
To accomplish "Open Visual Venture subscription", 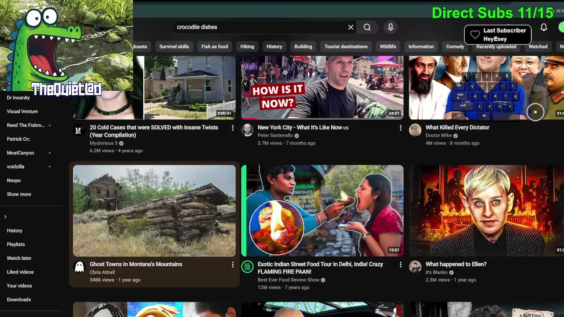I will 22,111.
